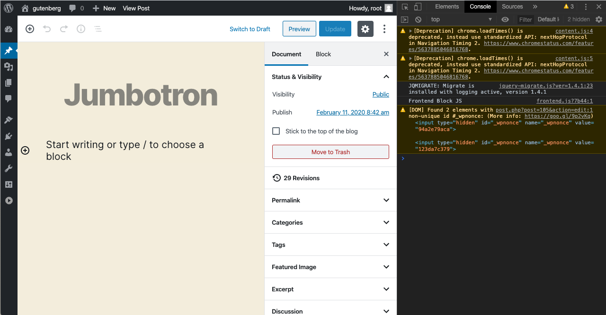Image resolution: width=606 pixels, height=315 pixels.
Task: Click the Redo arrow in the editor toolbar
Action: 63,29
